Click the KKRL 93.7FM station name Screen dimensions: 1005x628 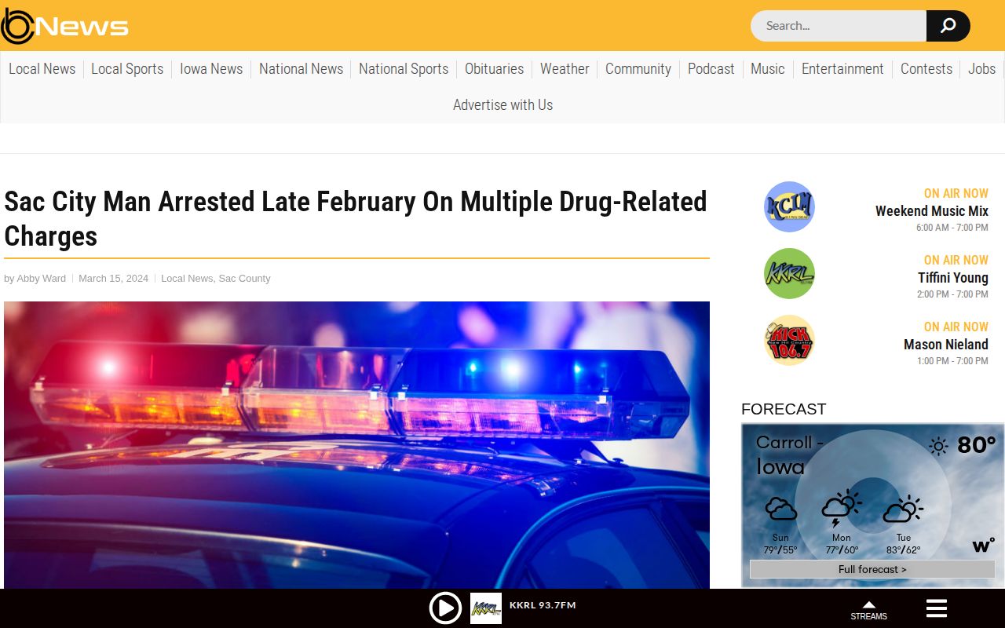(543, 605)
